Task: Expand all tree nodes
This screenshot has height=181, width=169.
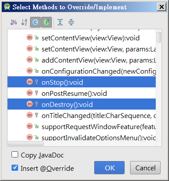Action: (x=60, y=22)
